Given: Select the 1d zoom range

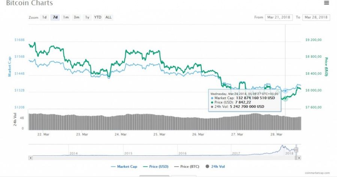Looking at the screenshot, I should [x=44, y=17].
